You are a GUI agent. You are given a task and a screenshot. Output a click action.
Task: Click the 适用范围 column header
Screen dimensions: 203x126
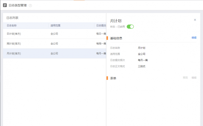55,26
